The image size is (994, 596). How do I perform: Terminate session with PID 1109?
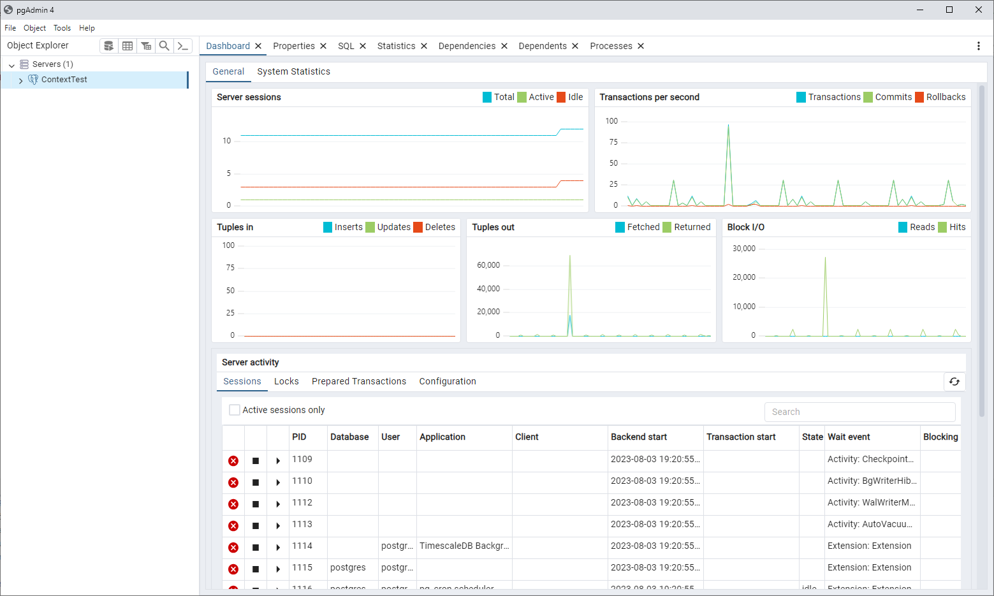coord(233,461)
